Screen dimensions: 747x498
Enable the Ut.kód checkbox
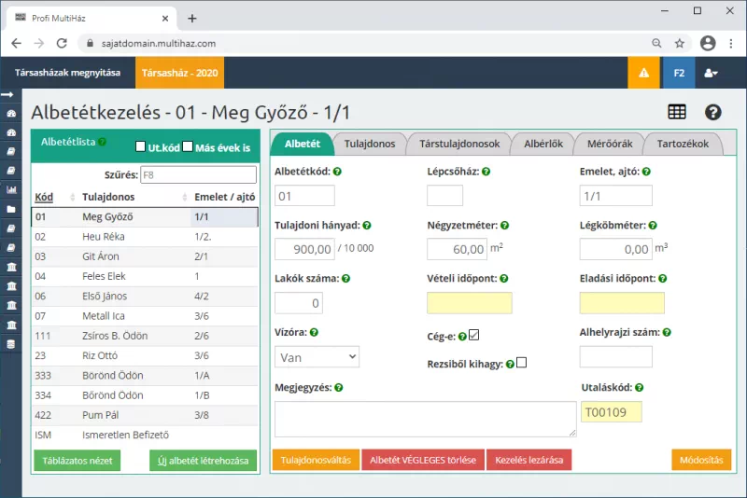141,147
